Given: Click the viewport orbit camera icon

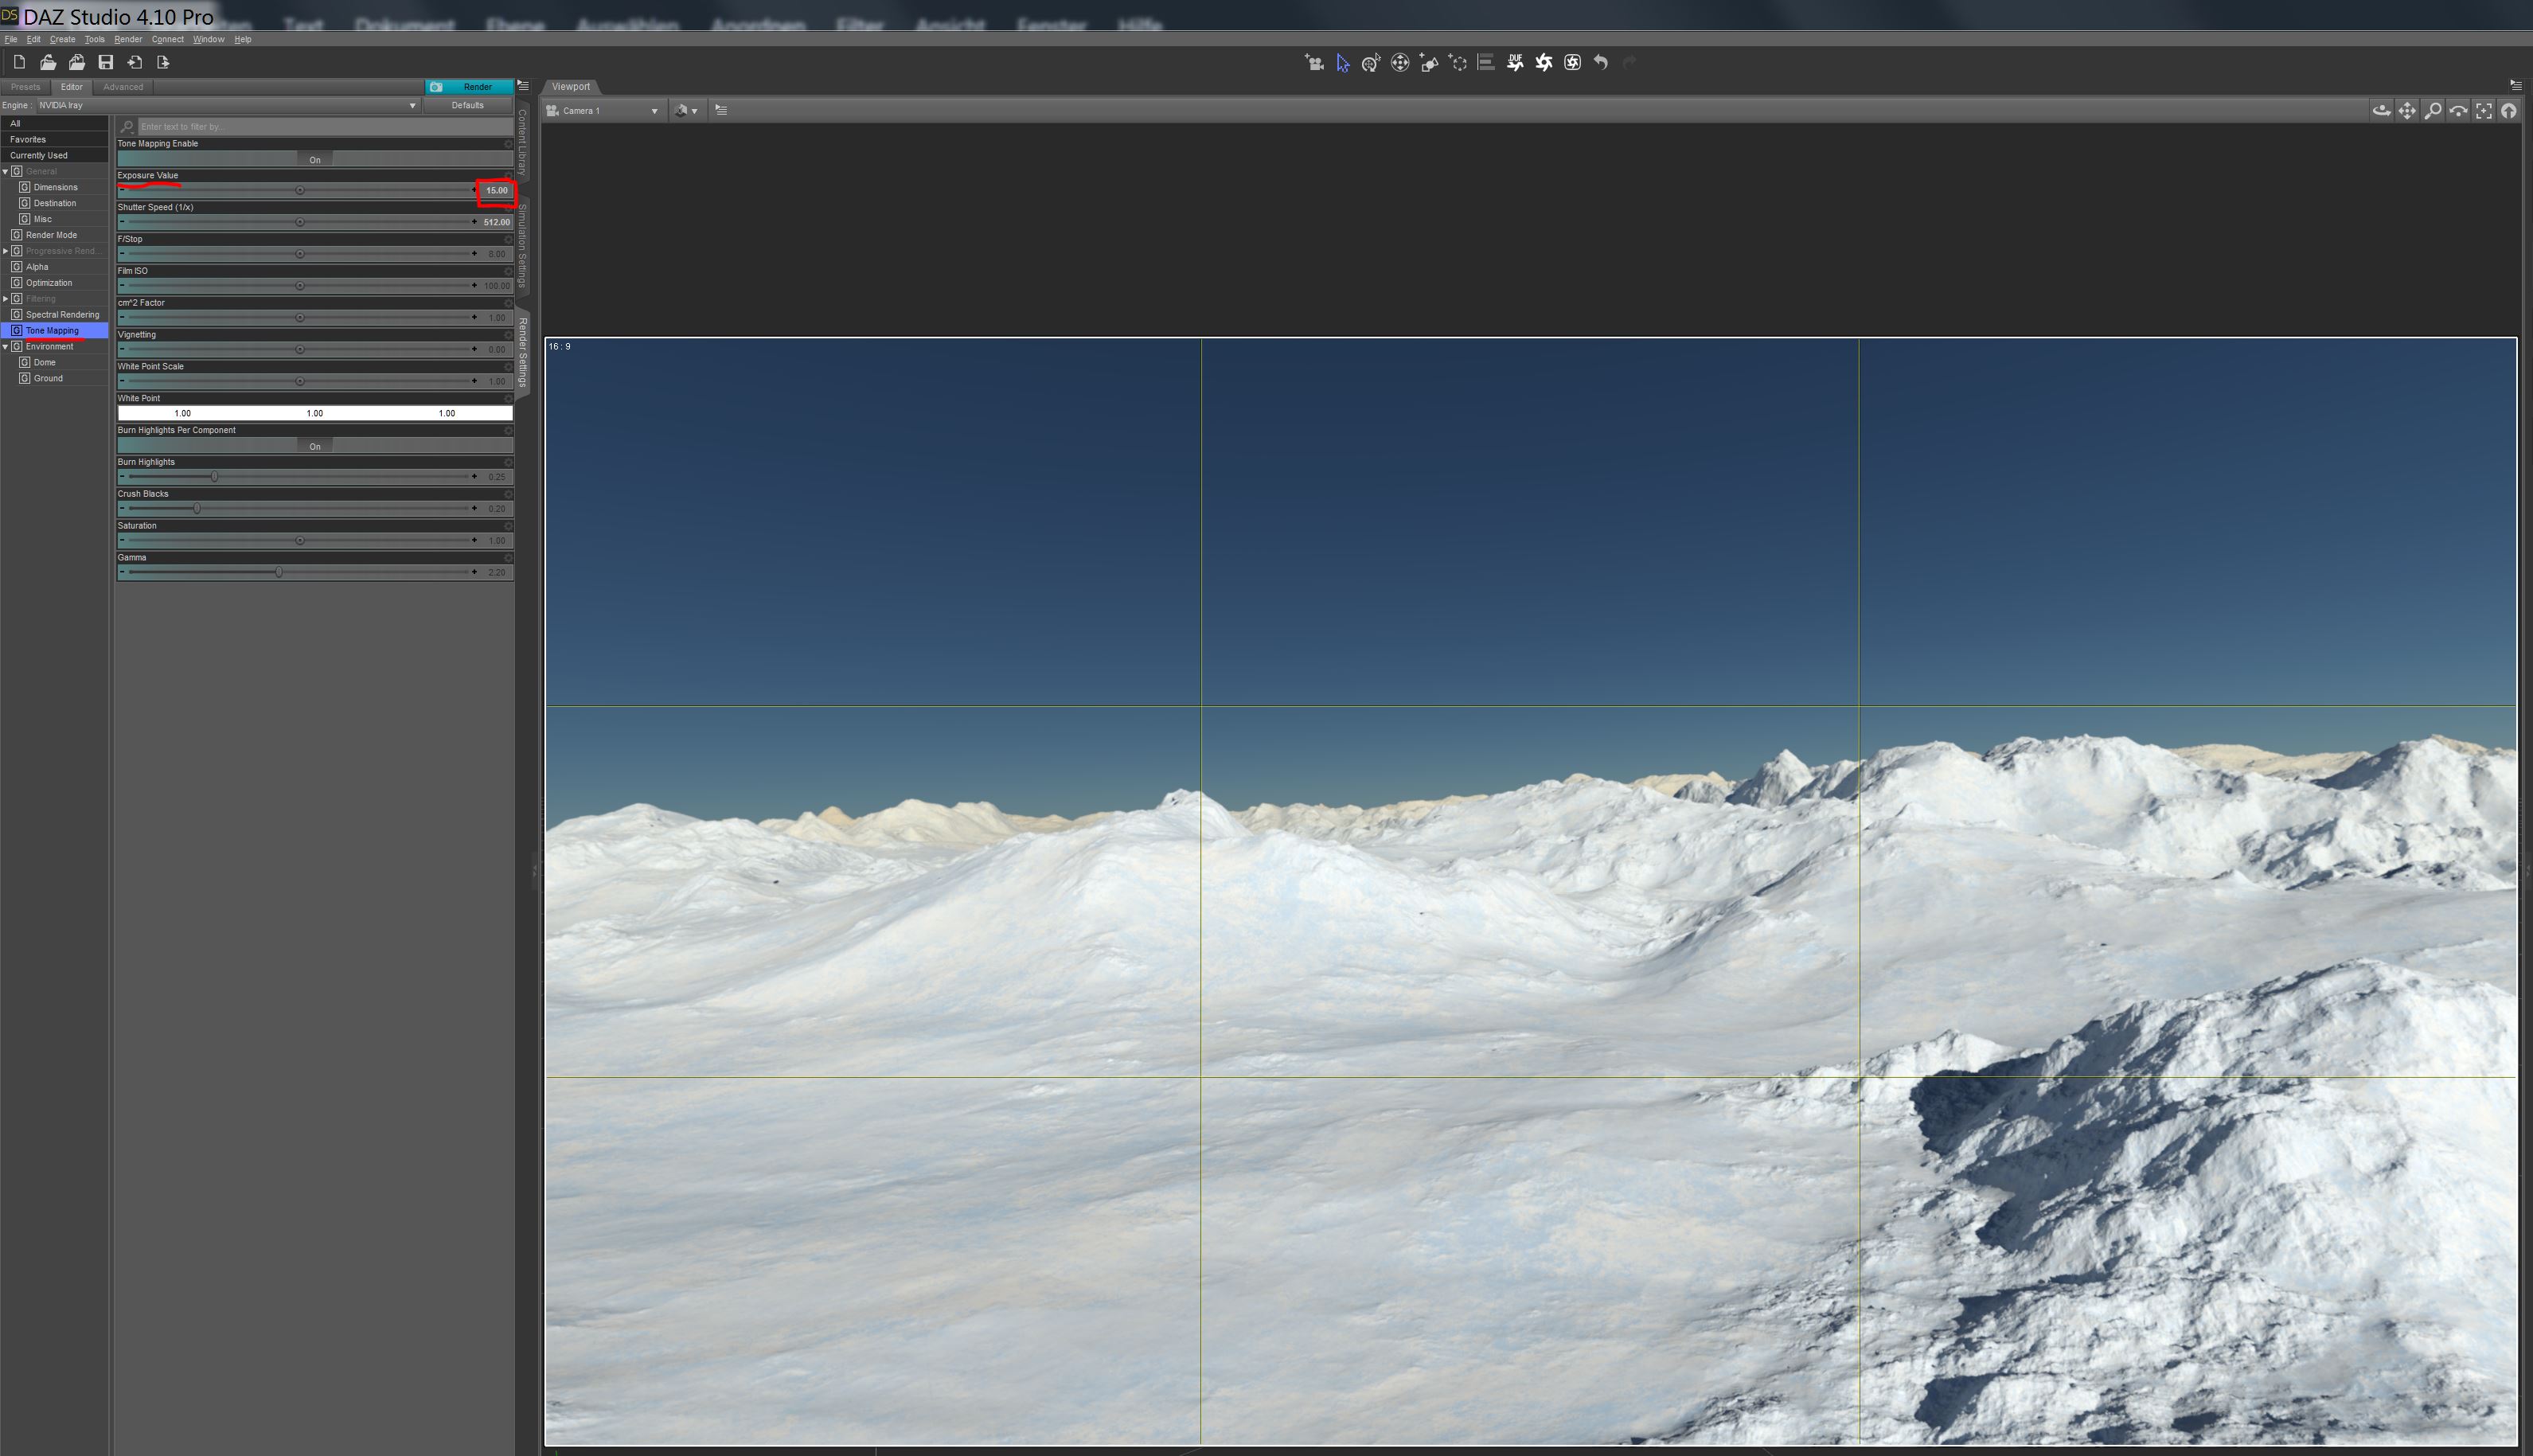Looking at the screenshot, I should [2381, 111].
